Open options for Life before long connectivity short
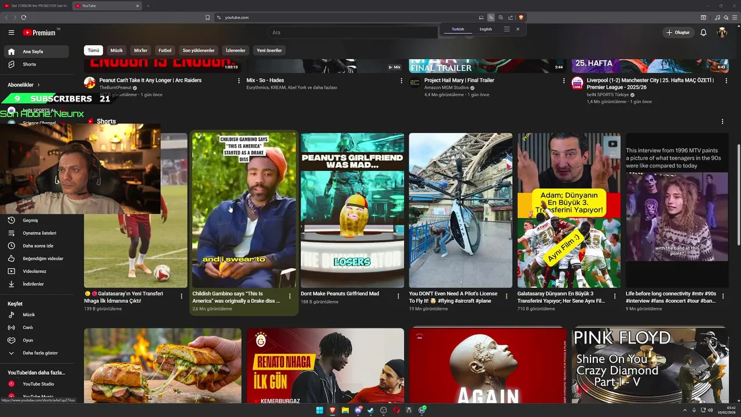 click(722, 296)
